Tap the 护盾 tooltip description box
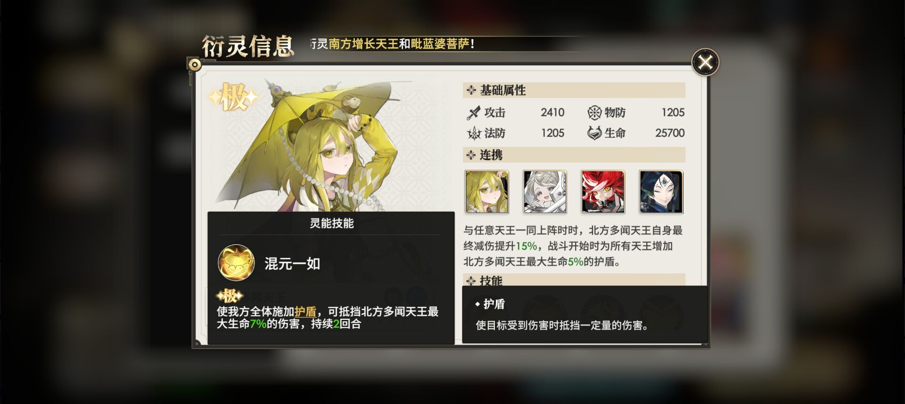905x404 pixels. 585,314
